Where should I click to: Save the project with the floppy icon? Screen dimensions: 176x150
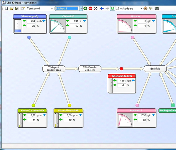click(17, 9)
